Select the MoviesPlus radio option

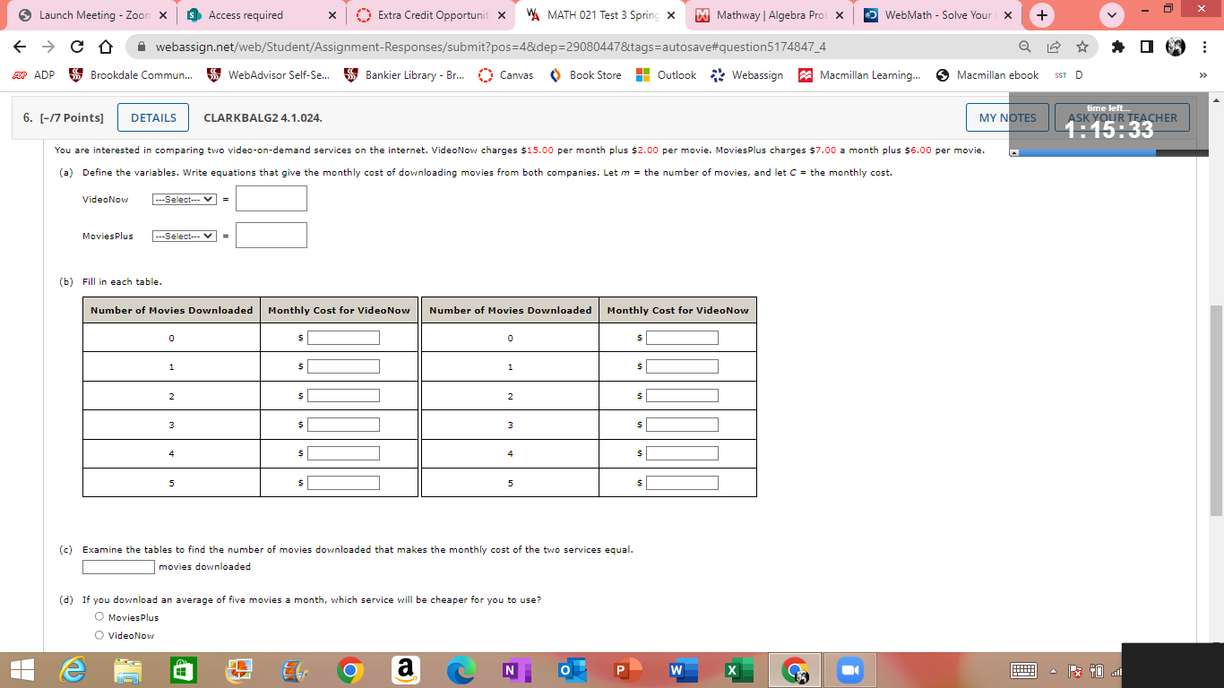(x=99, y=617)
